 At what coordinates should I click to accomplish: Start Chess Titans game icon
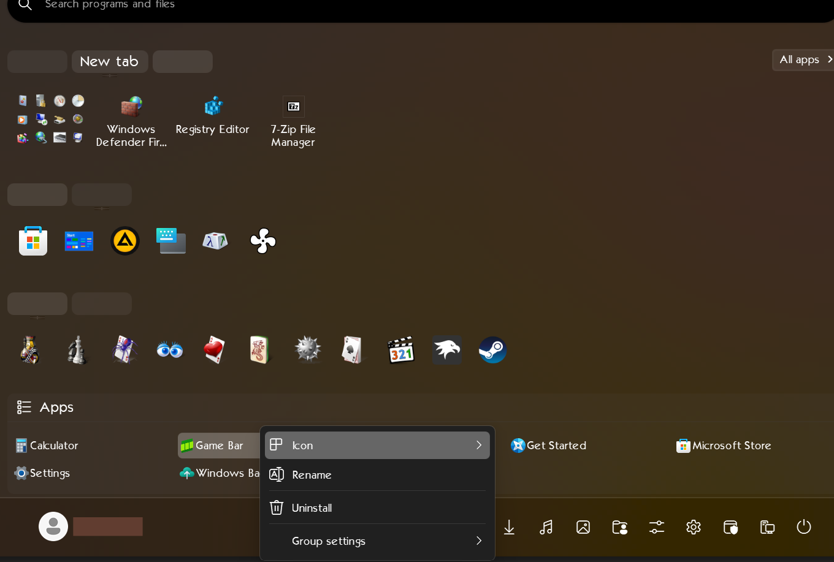click(x=77, y=350)
